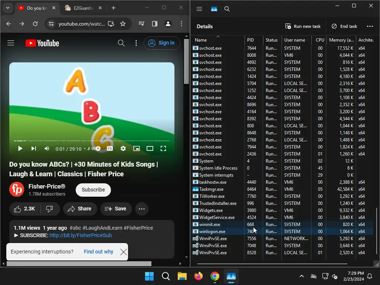Sort by Status column header
380x285 pixels.
[272, 40]
